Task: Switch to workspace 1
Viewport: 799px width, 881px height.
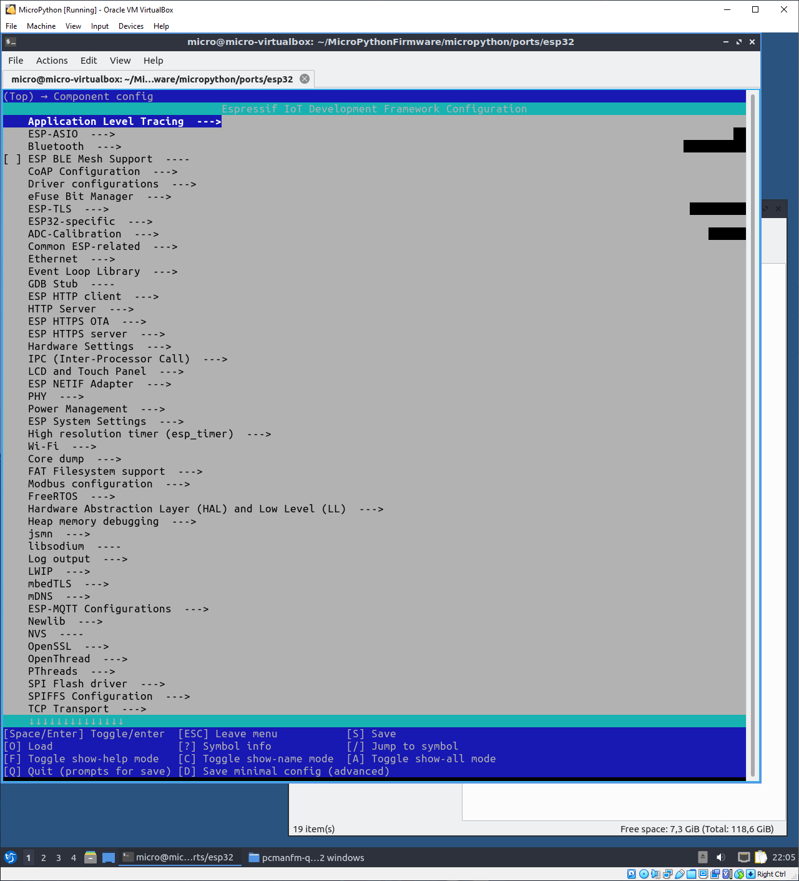Action: (x=29, y=857)
